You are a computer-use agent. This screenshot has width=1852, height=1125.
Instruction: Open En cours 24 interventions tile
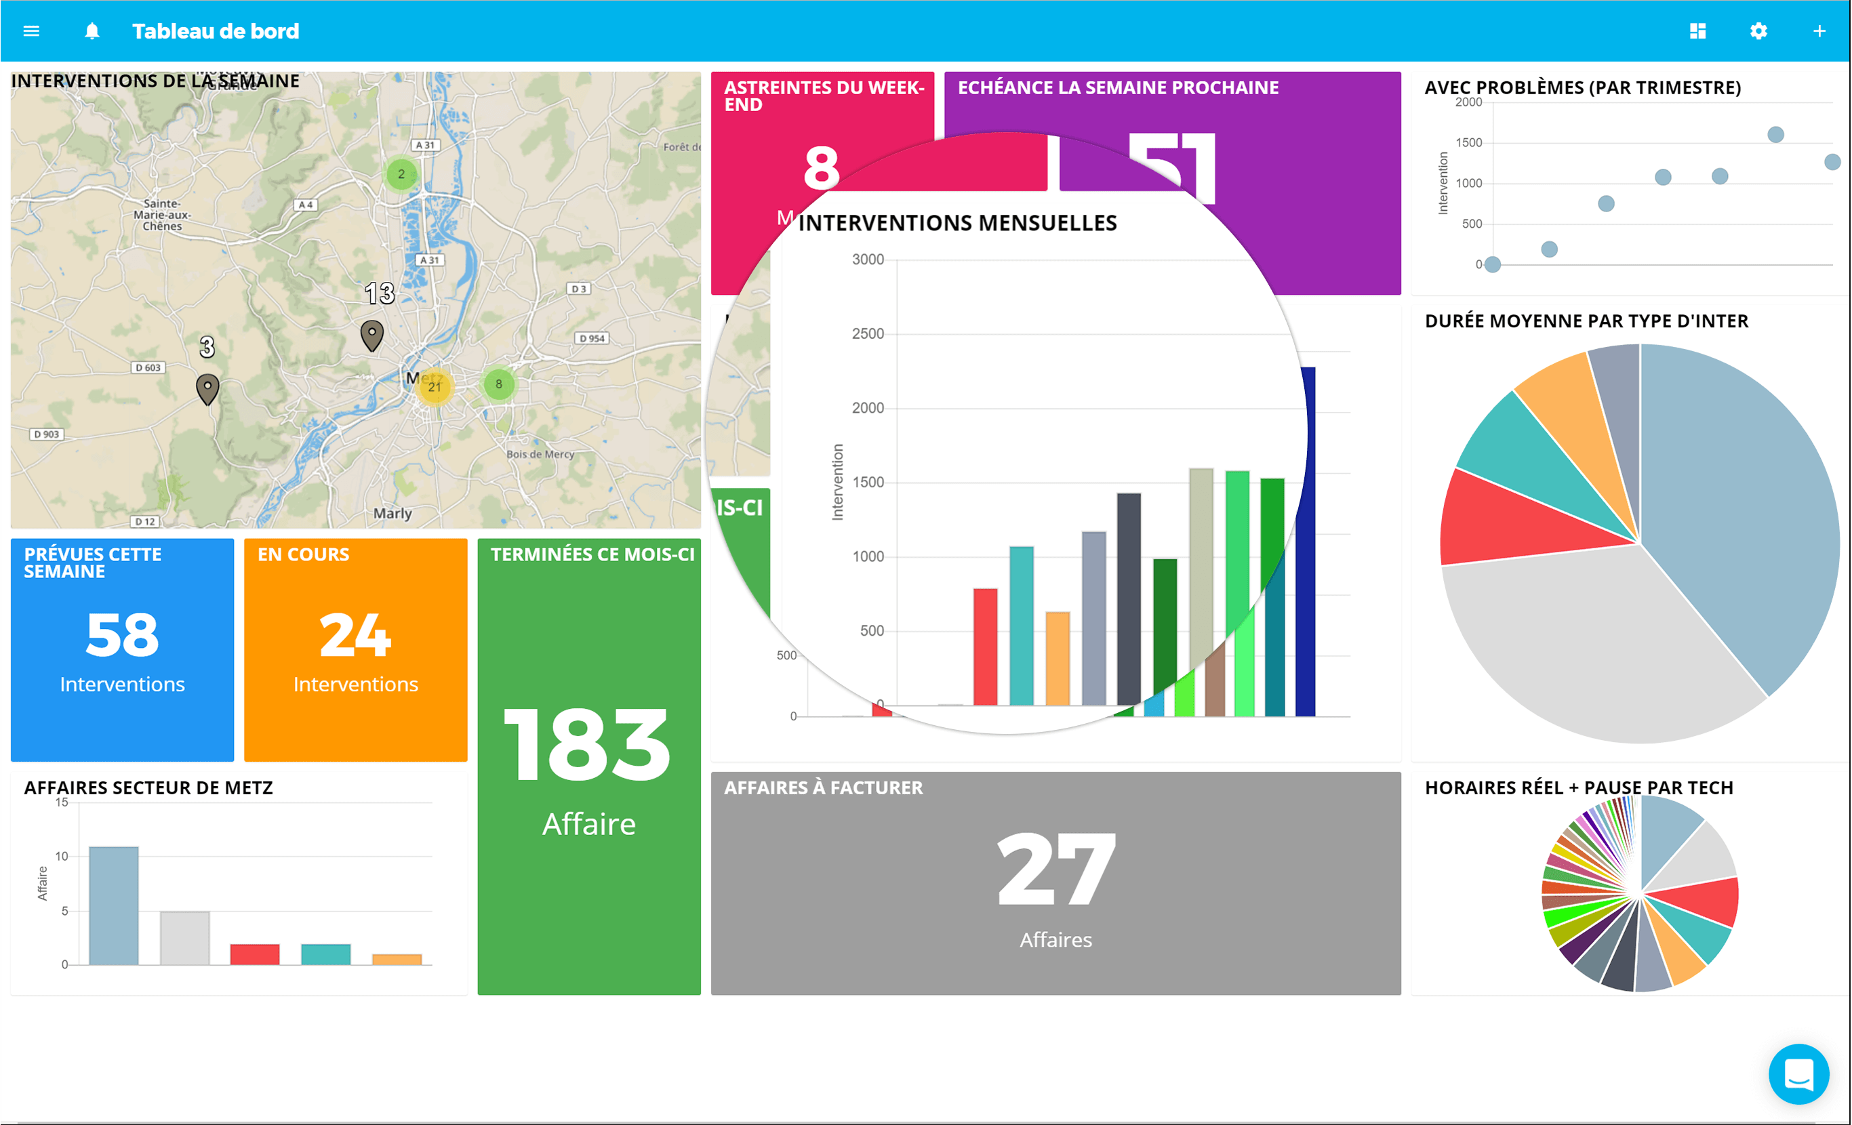tap(355, 649)
